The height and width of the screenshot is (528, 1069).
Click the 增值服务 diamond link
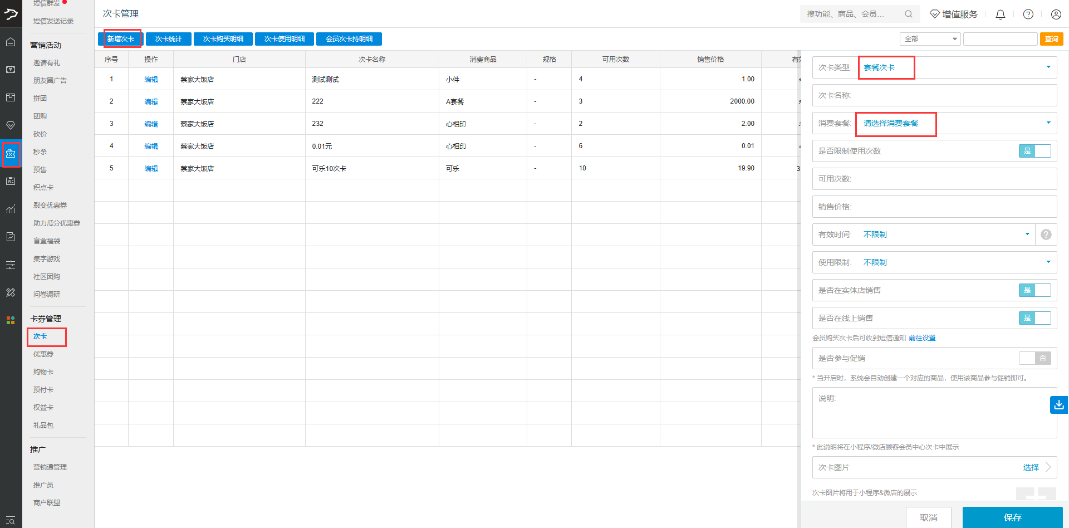point(954,14)
